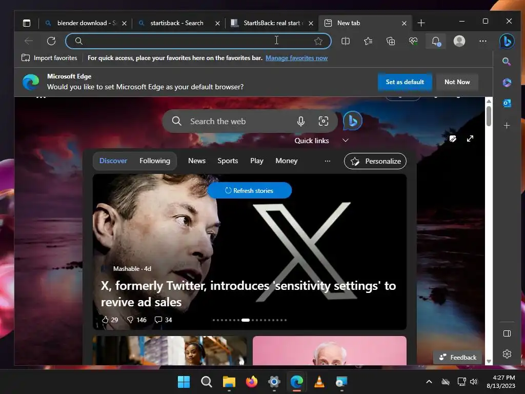The width and height of the screenshot is (525, 394).
Task: Click the page vertical scrollbar thumb
Action: [489, 116]
